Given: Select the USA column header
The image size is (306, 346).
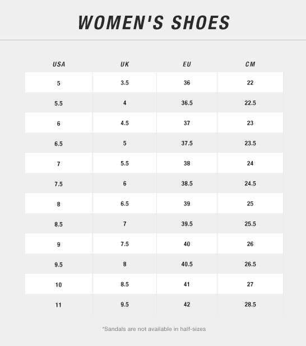Looking at the screenshot, I should [x=59, y=64].
